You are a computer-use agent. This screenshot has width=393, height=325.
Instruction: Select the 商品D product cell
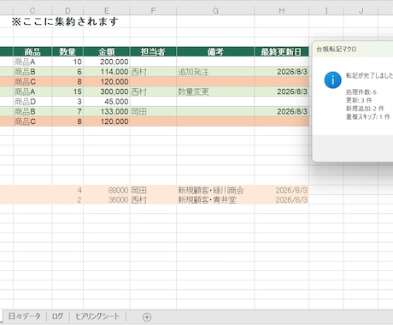32,102
